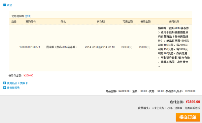Click the 易购券号 column header
The image size is (202, 123).
click(x=31, y=21)
